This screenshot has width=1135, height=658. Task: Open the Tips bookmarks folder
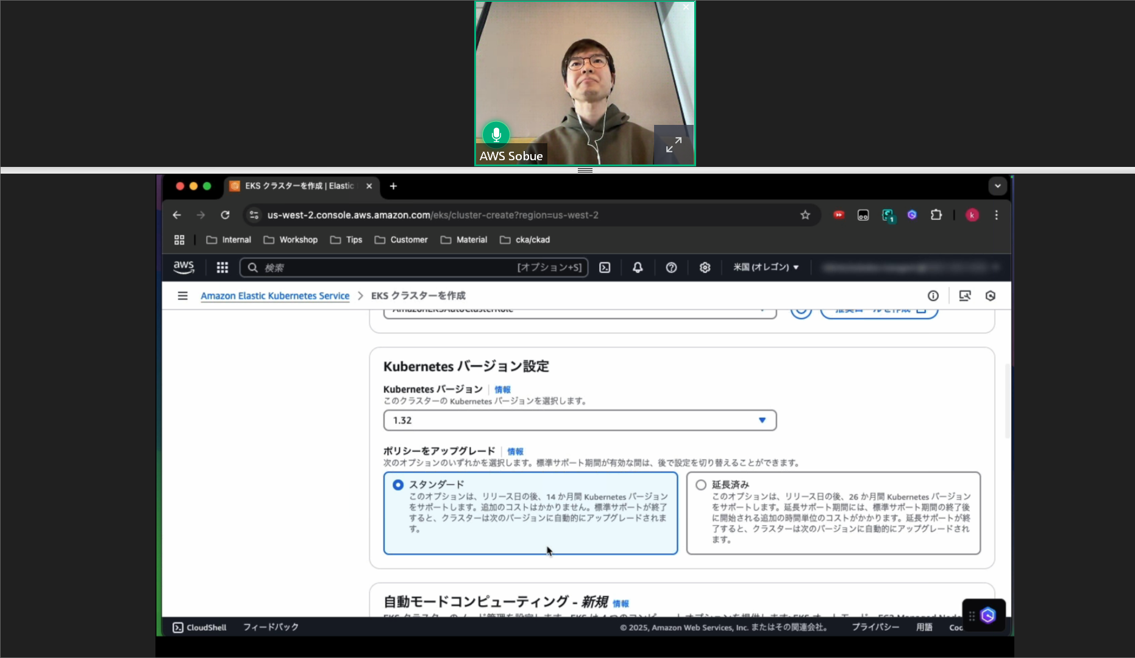(x=346, y=240)
